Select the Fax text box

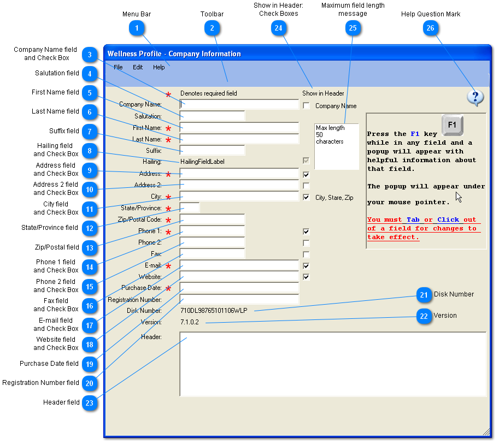tap(212, 254)
